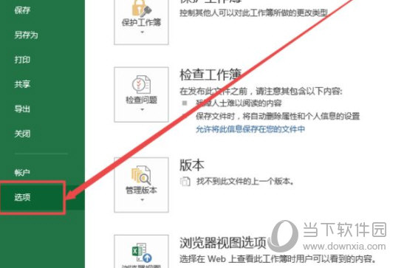Click the 管理版本 button label

point(142,190)
